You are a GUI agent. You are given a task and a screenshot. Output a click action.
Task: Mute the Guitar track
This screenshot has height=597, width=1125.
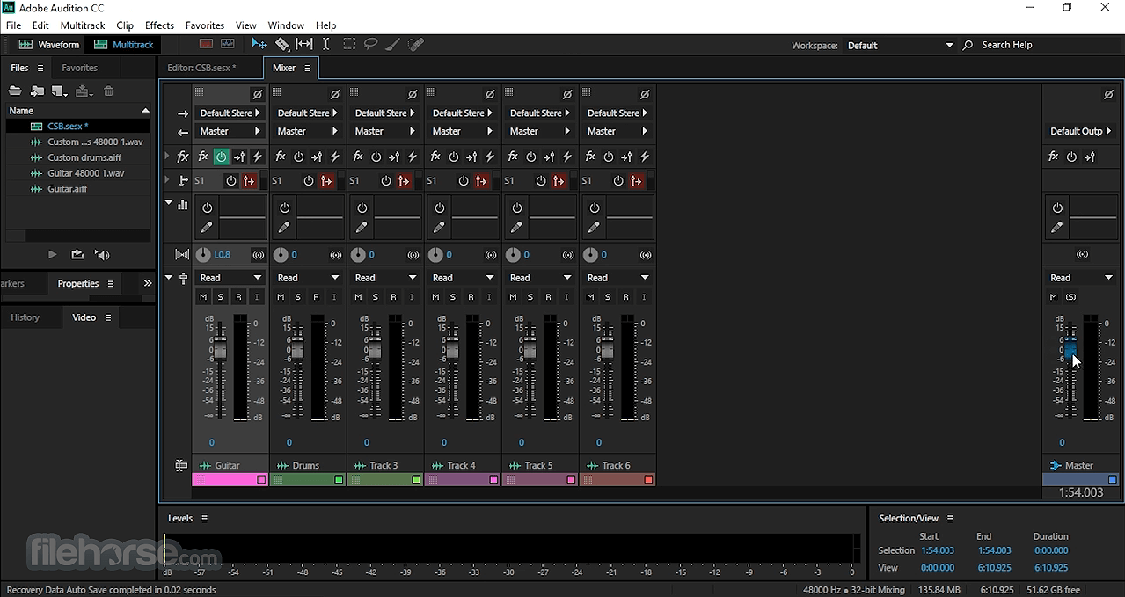pos(203,297)
